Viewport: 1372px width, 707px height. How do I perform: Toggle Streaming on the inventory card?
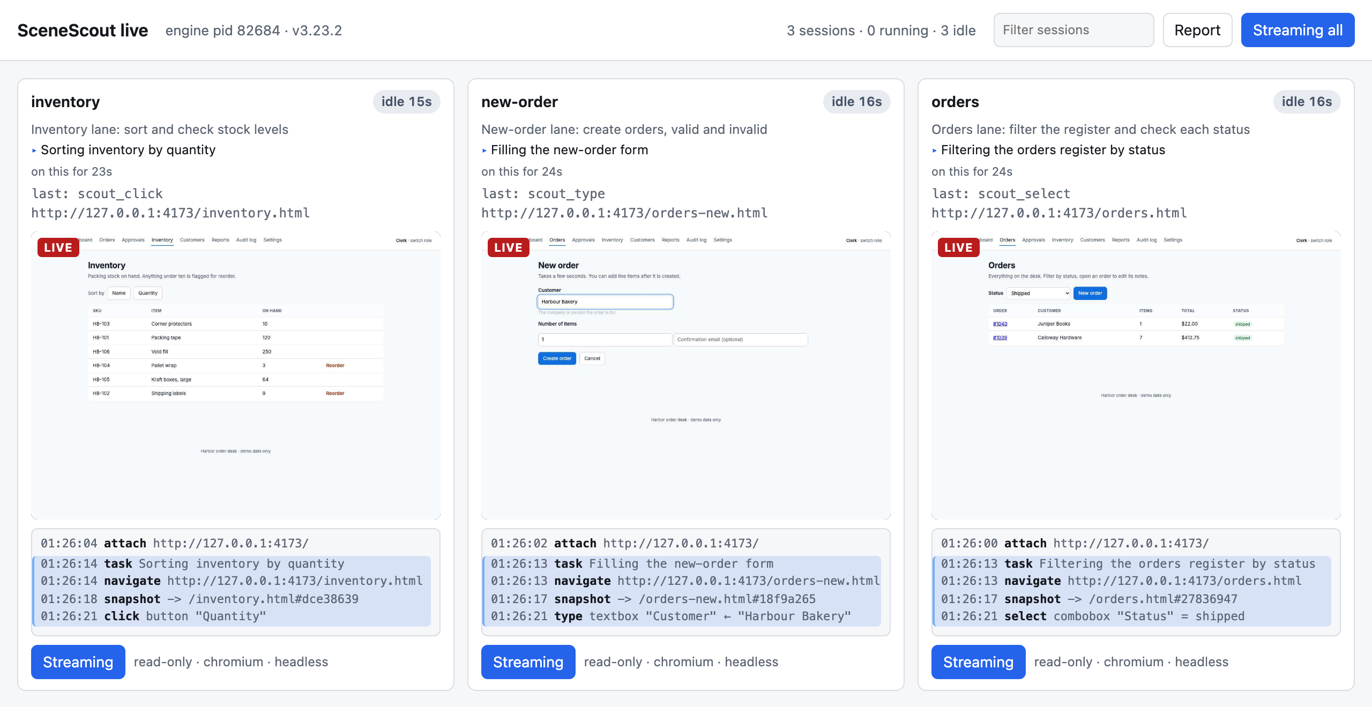[x=78, y=662]
